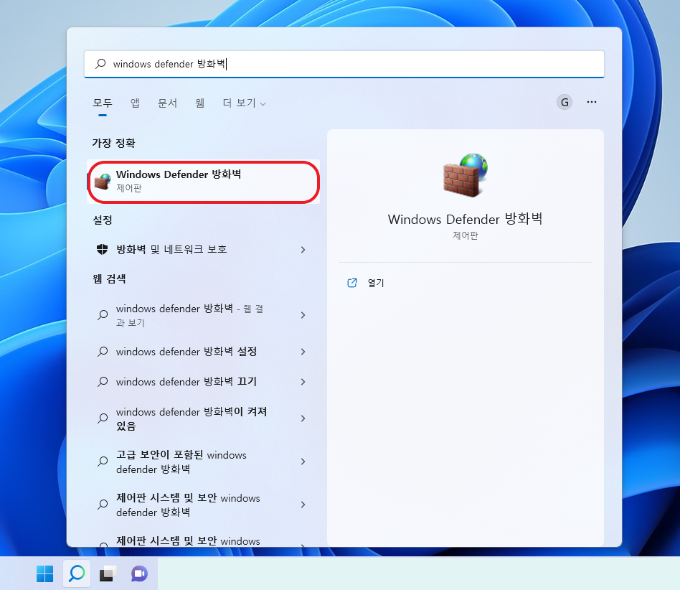
Task: Open Task View from the taskbar
Action: (108, 573)
